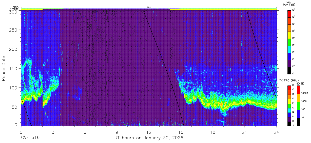The width and height of the screenshot is (311, 143).
Task: Click the blue segment of the TX FRQ colorbar
Action: (289, 115)
